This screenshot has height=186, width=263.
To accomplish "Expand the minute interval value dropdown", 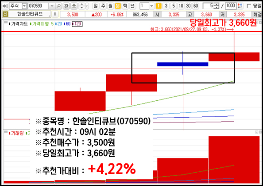I will (x=151, y=6).
